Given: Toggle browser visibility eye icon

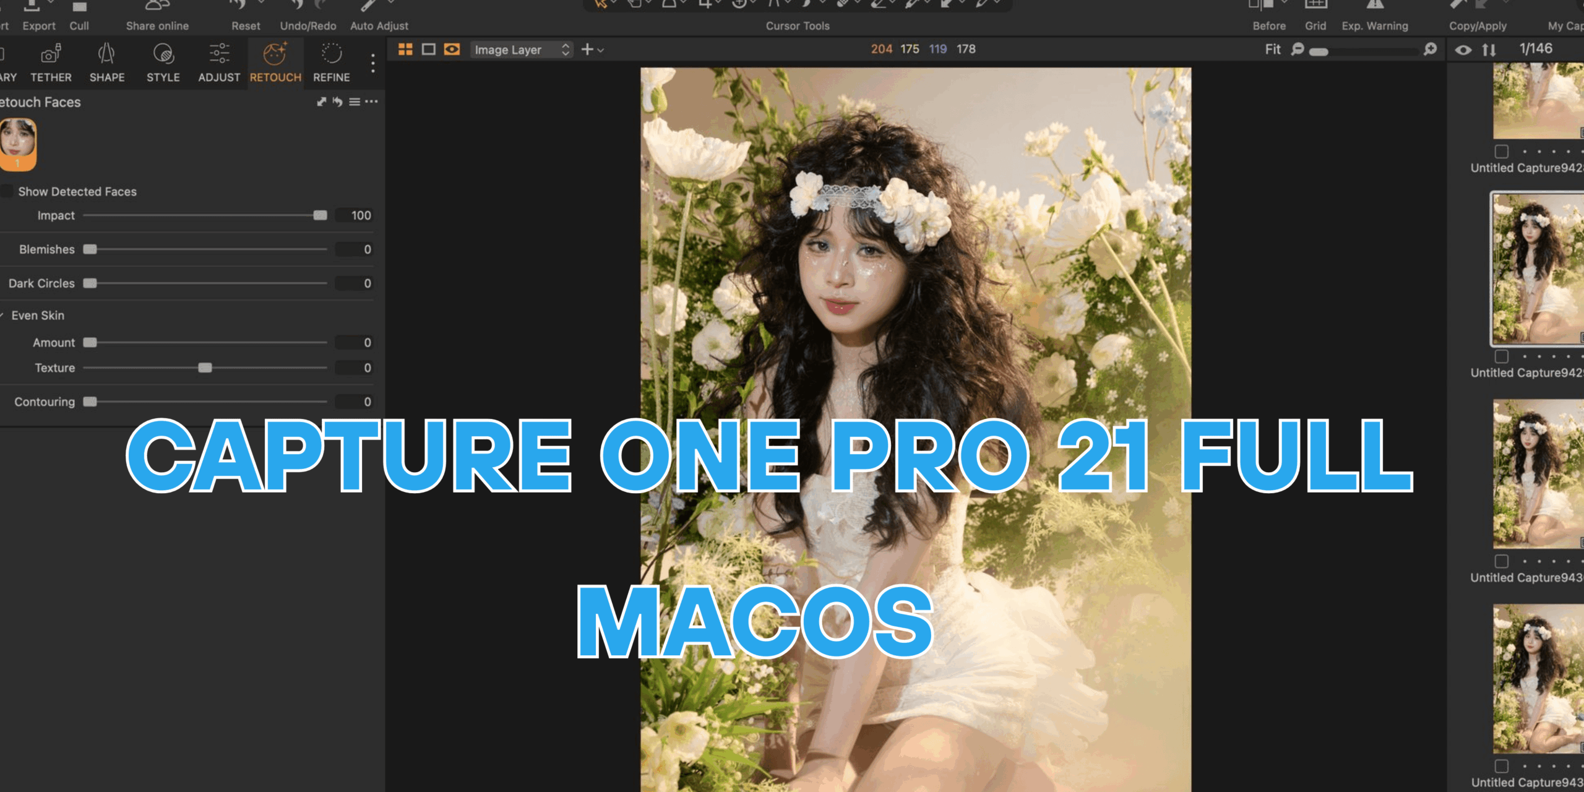Looking at the screenshot, I should (1463, 50).
